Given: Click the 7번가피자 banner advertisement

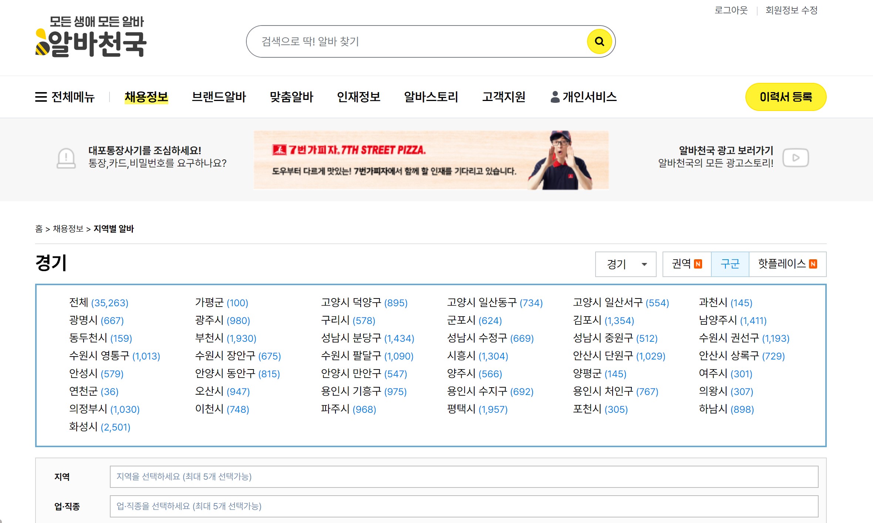Looking at the screenshot, I should 431,160.
